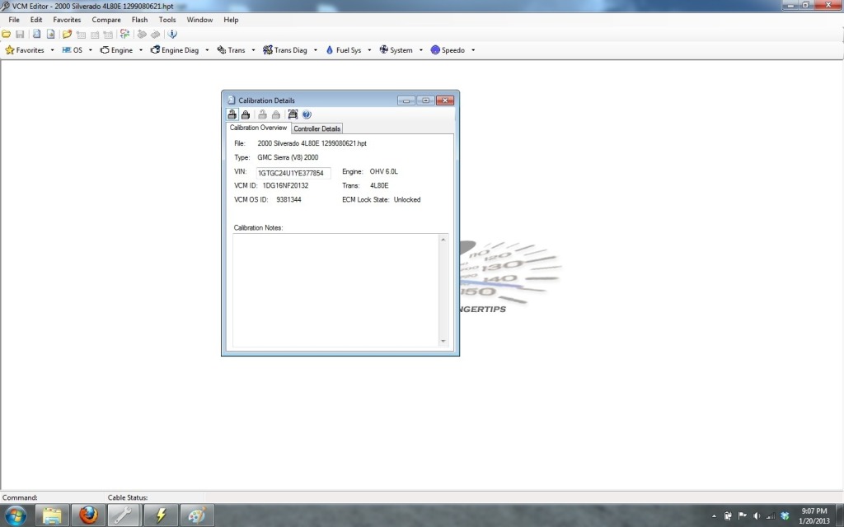This screenshot has height=527, width=844.
Task: Expand the Fuel Sys dropdown arrow
Action: coord(369,50)
